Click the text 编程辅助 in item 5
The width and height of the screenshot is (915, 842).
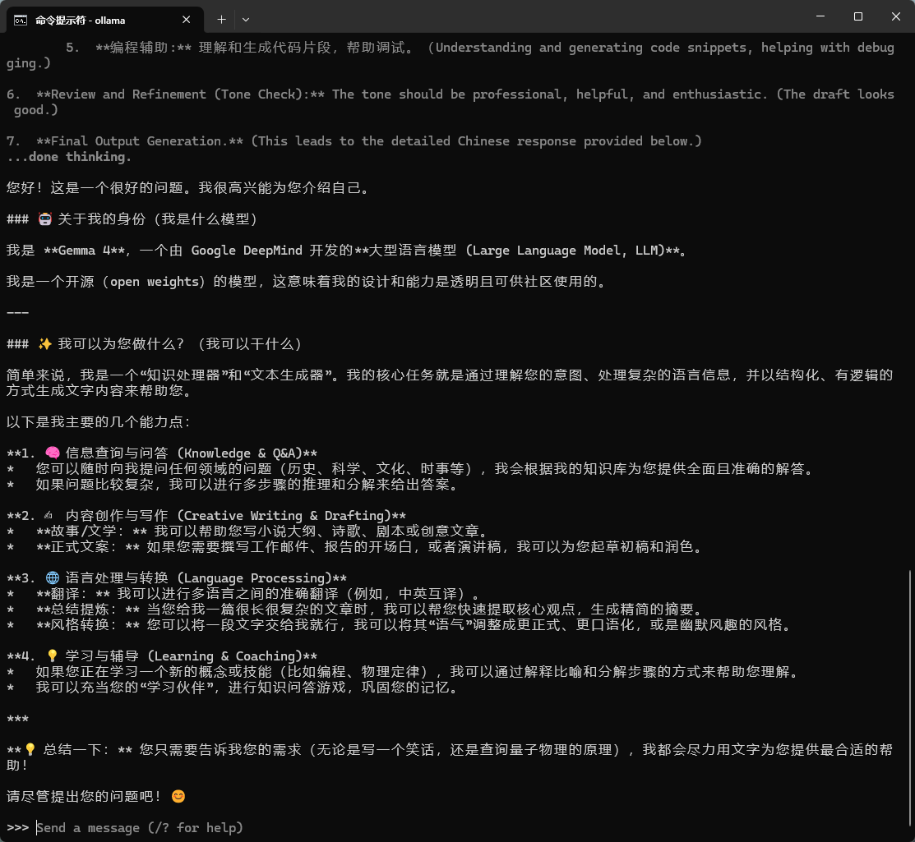(x=140, y=47)
